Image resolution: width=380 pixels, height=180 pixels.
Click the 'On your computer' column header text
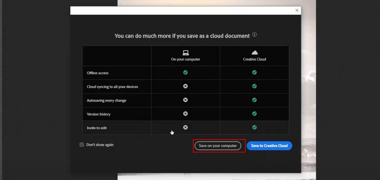click(x=186, y=59)
